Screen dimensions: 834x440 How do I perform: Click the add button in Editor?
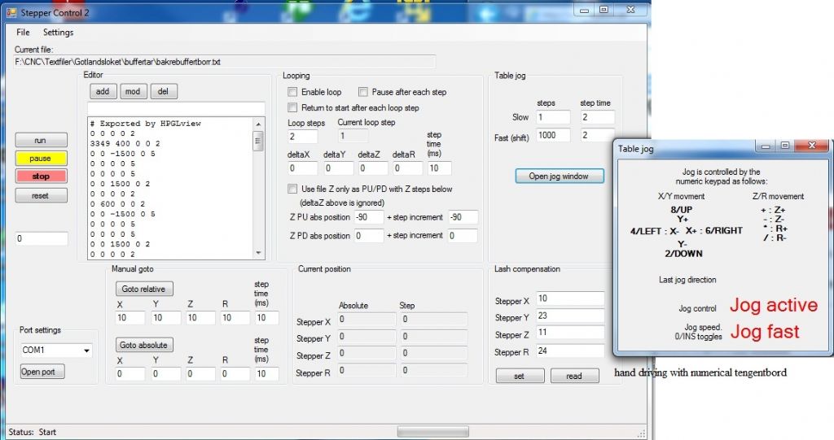coord(103,91)
